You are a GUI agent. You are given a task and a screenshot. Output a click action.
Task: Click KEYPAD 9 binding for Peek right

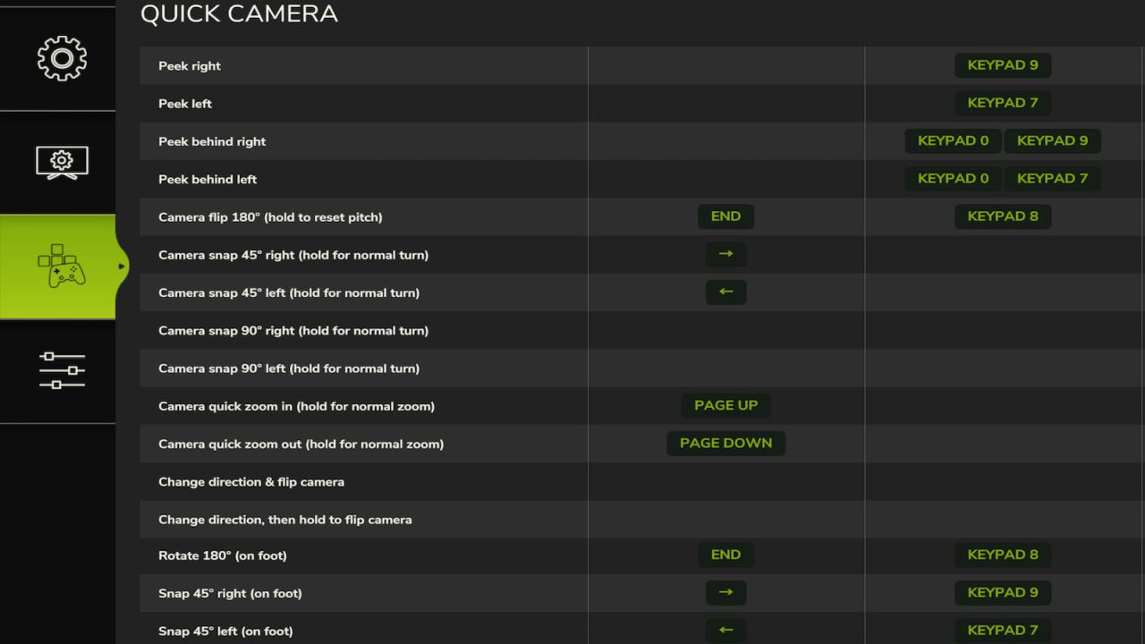tap(1002, 65)
